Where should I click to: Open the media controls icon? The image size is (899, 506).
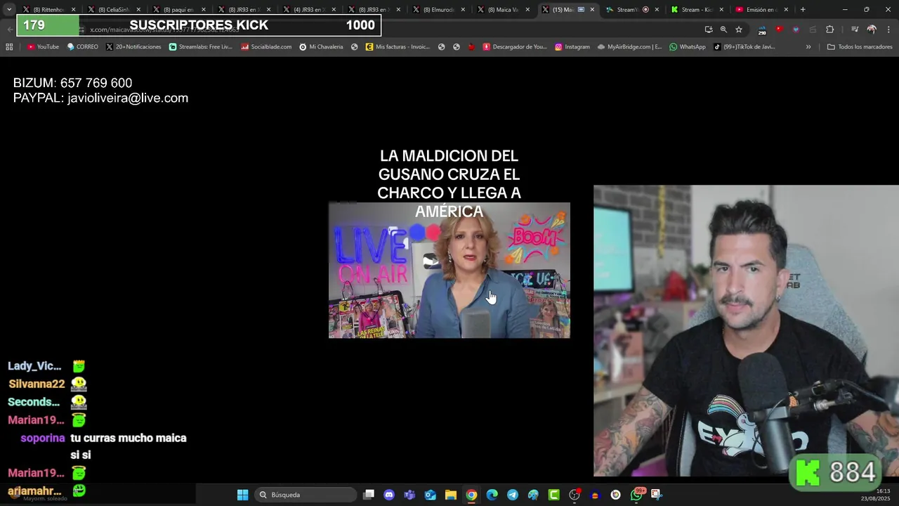pos(855,30)
